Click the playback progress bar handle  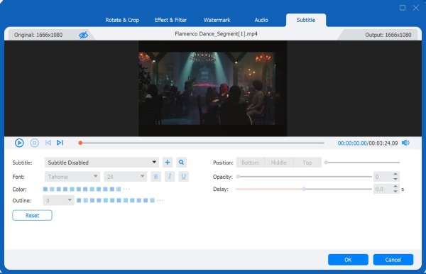(x=80, y=143)
